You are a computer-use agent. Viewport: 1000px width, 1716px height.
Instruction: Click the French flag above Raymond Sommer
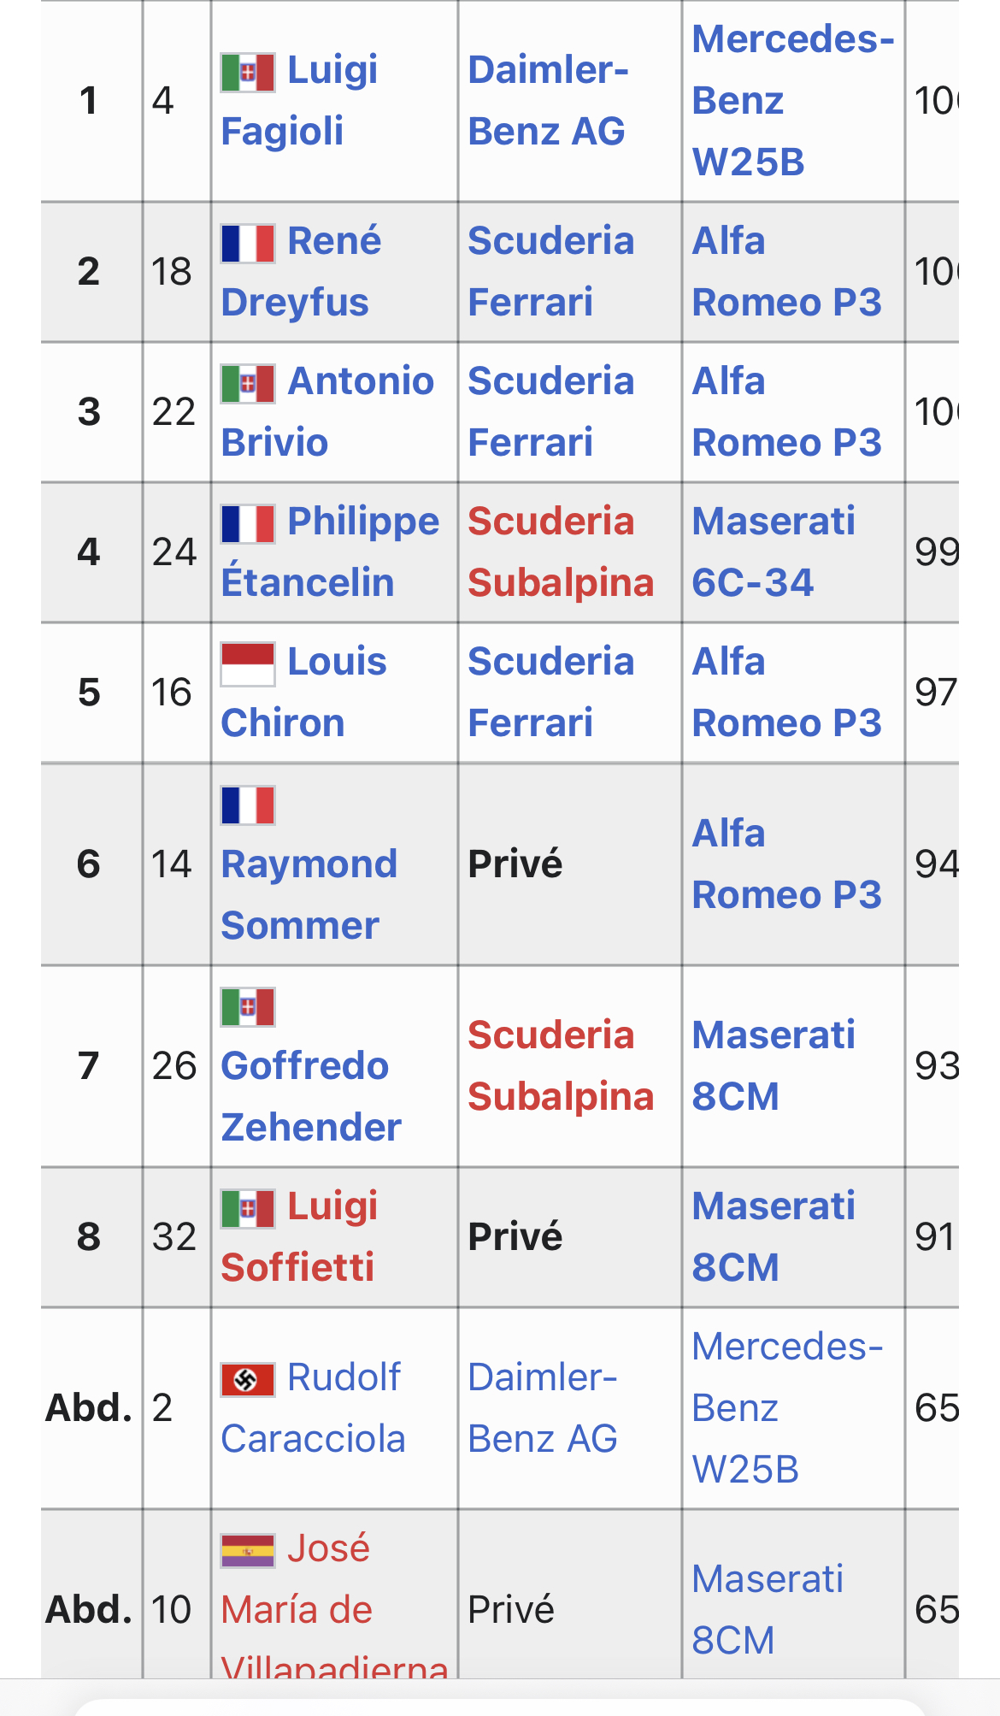click(248, 805)
